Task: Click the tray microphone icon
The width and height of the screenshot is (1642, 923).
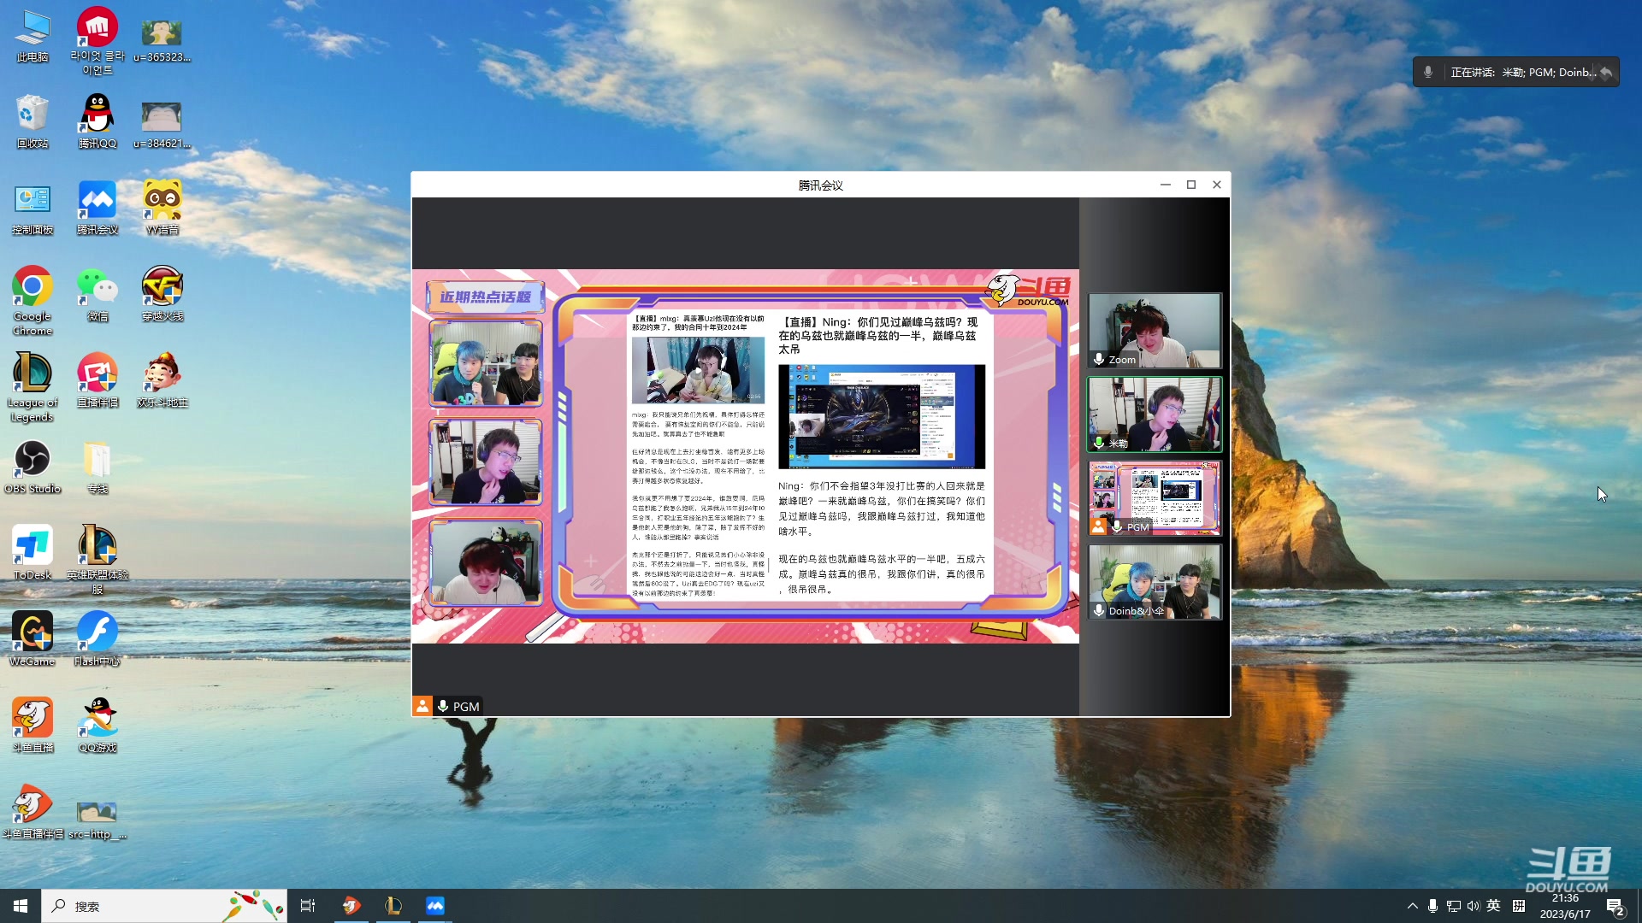Action: point(1432,906)
